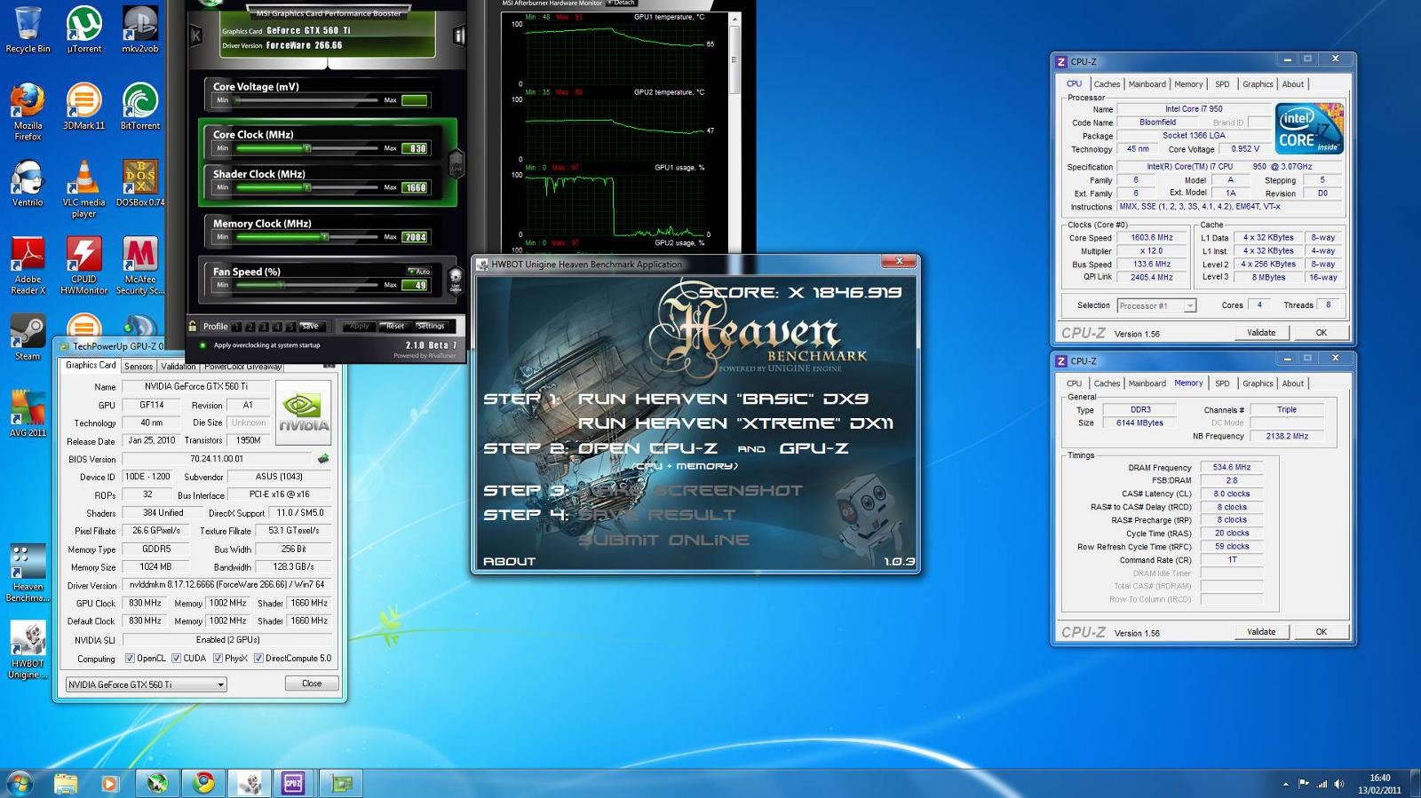Launch the Ventrilo desktop icon
1421x798 pixels.
pos(28,184)
